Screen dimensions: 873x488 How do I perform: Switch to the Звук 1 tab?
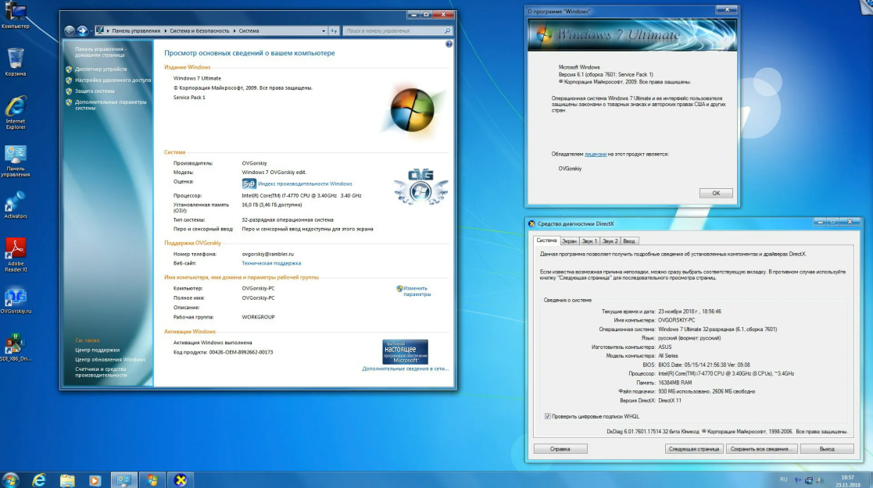tap(589, 241)
